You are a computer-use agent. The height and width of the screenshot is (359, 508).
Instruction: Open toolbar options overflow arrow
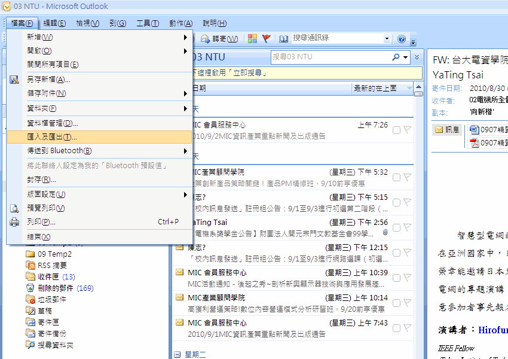coord(413,41)
